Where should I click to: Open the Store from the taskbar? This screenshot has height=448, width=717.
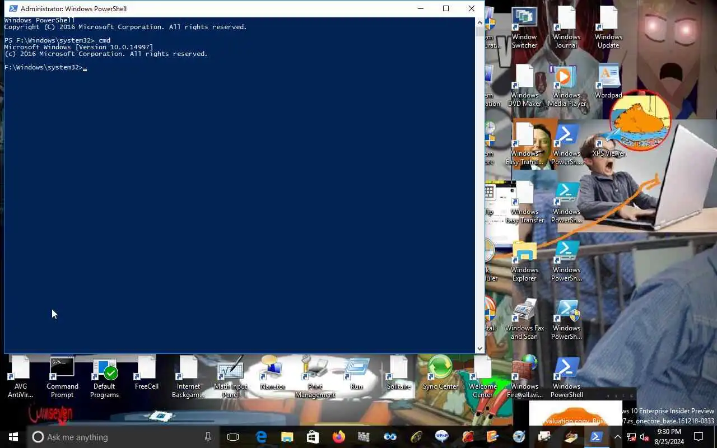pos(313,437)
